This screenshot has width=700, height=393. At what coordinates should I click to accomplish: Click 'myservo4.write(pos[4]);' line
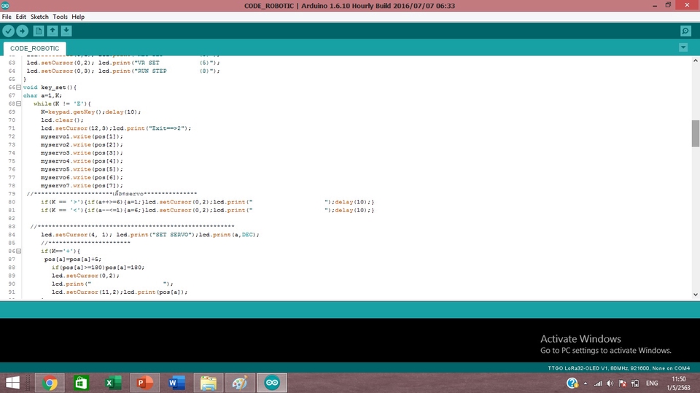82,161
